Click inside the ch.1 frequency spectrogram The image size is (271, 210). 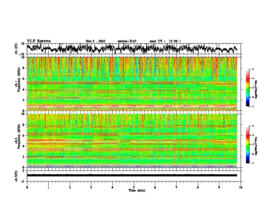coord(132,84)
